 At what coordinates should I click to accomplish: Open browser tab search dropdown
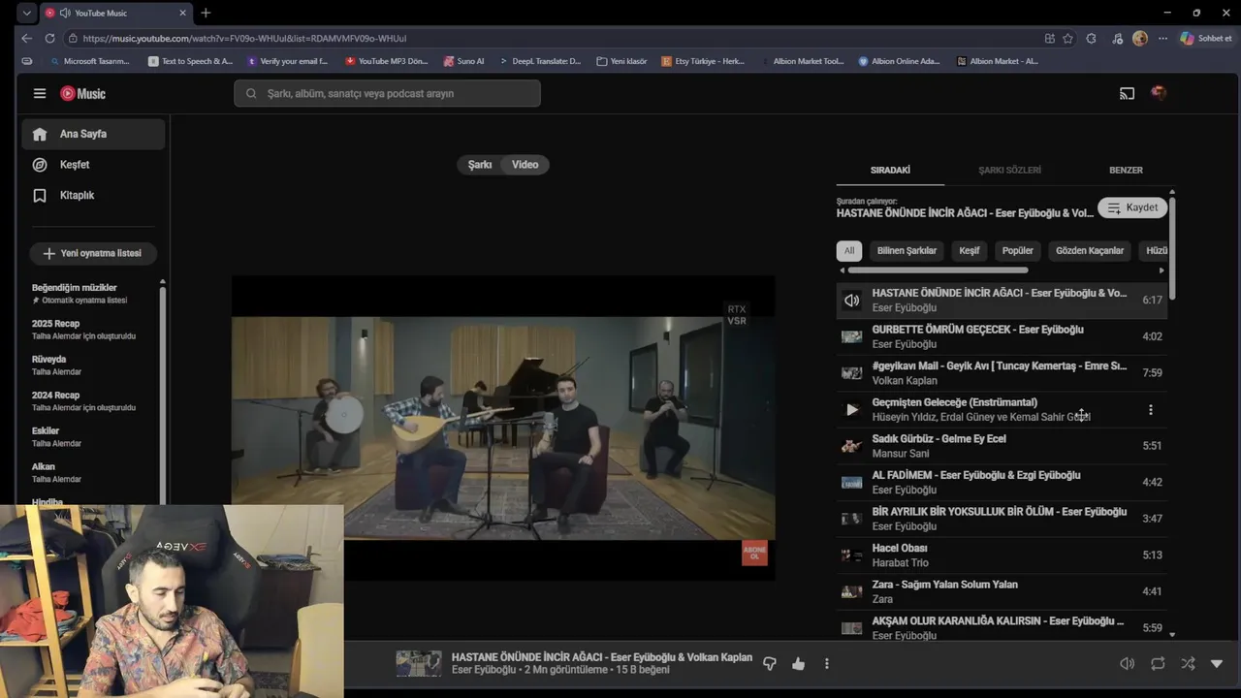click(x=26, y=13)
